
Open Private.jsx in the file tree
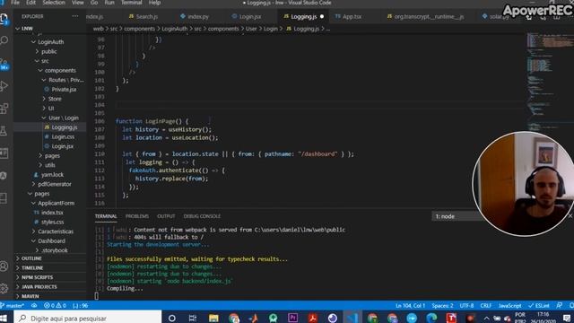[x=64, y=90]
